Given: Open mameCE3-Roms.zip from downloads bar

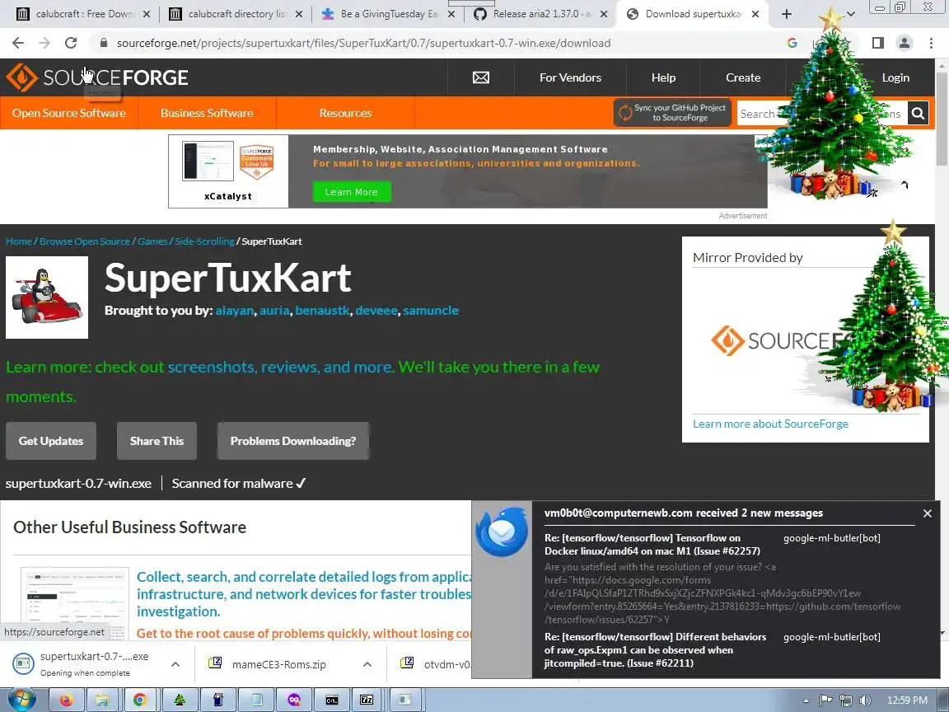Looking at the screenshot, I should click(278, 664).
